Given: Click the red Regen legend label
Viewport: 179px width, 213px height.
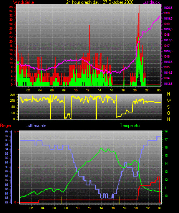Looking at the screenshot, I should pyautogui.click(x=6, y=125).
